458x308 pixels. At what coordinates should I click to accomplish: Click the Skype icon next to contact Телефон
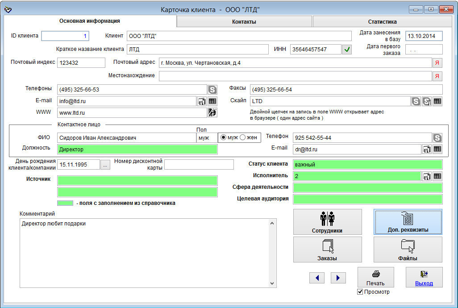437,138
